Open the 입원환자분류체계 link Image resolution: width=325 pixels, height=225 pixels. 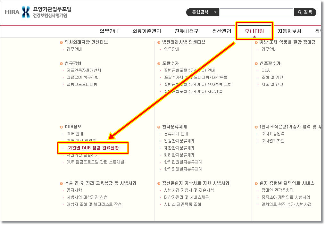(x=179, y=141)
